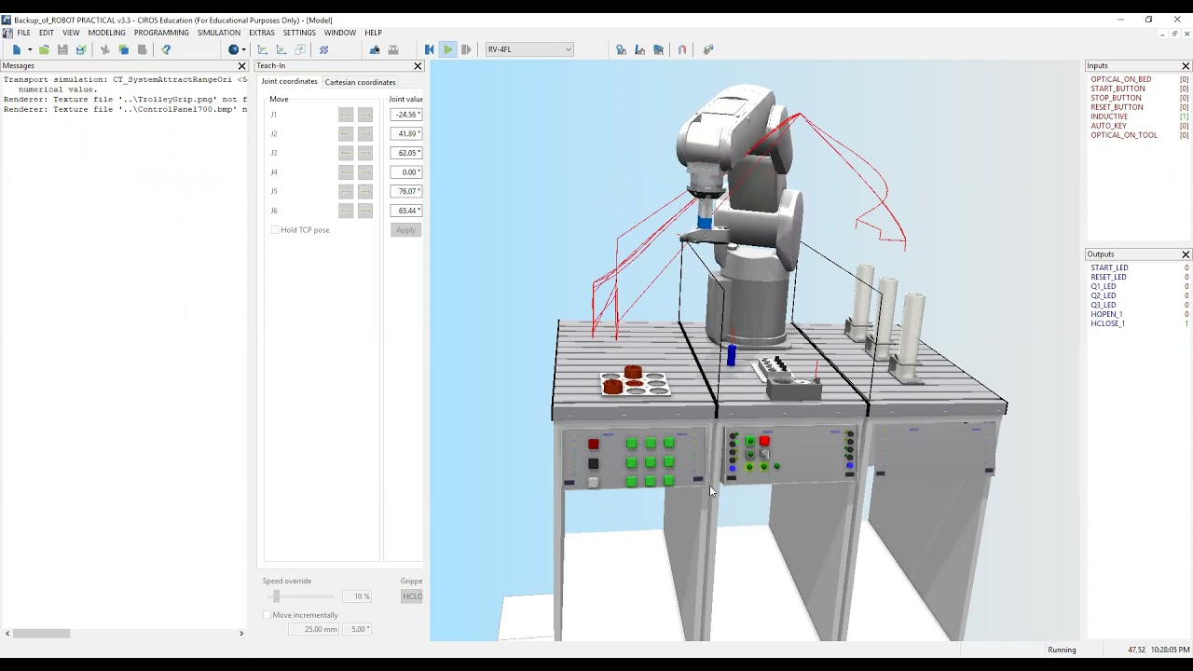Open the WINDOW menu
Image resolution: width=1193 pixels, height=671 pixels.
click(340, 33)
